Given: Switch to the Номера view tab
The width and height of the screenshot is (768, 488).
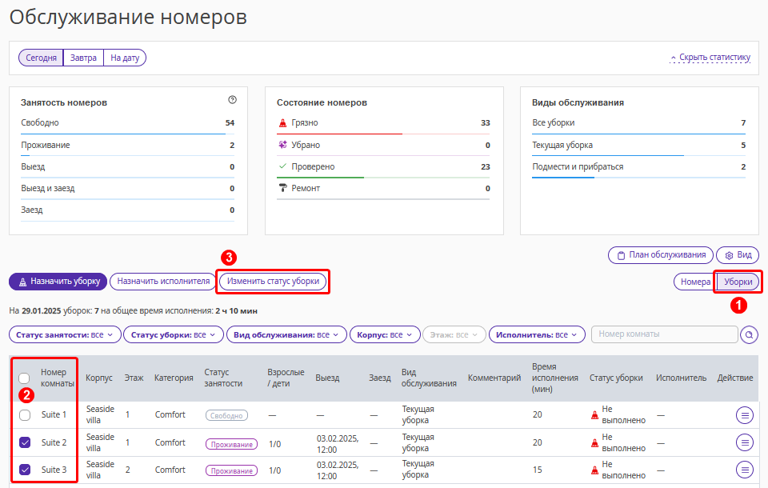Looking at the screenshot, I should [x=695, y=282].
